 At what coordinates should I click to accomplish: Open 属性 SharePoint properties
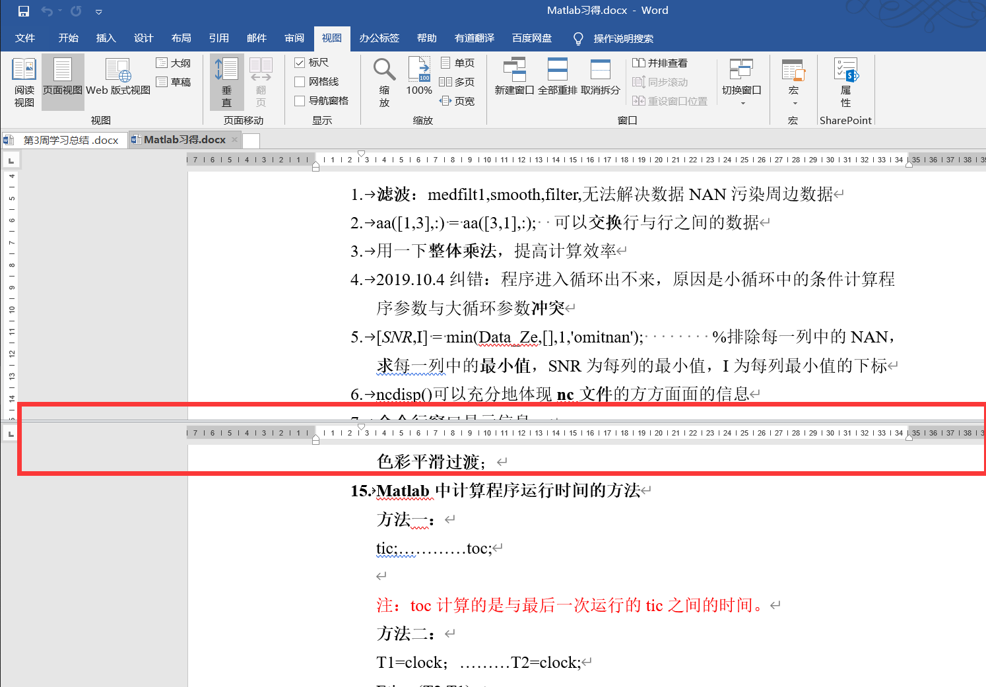point(845,82)
